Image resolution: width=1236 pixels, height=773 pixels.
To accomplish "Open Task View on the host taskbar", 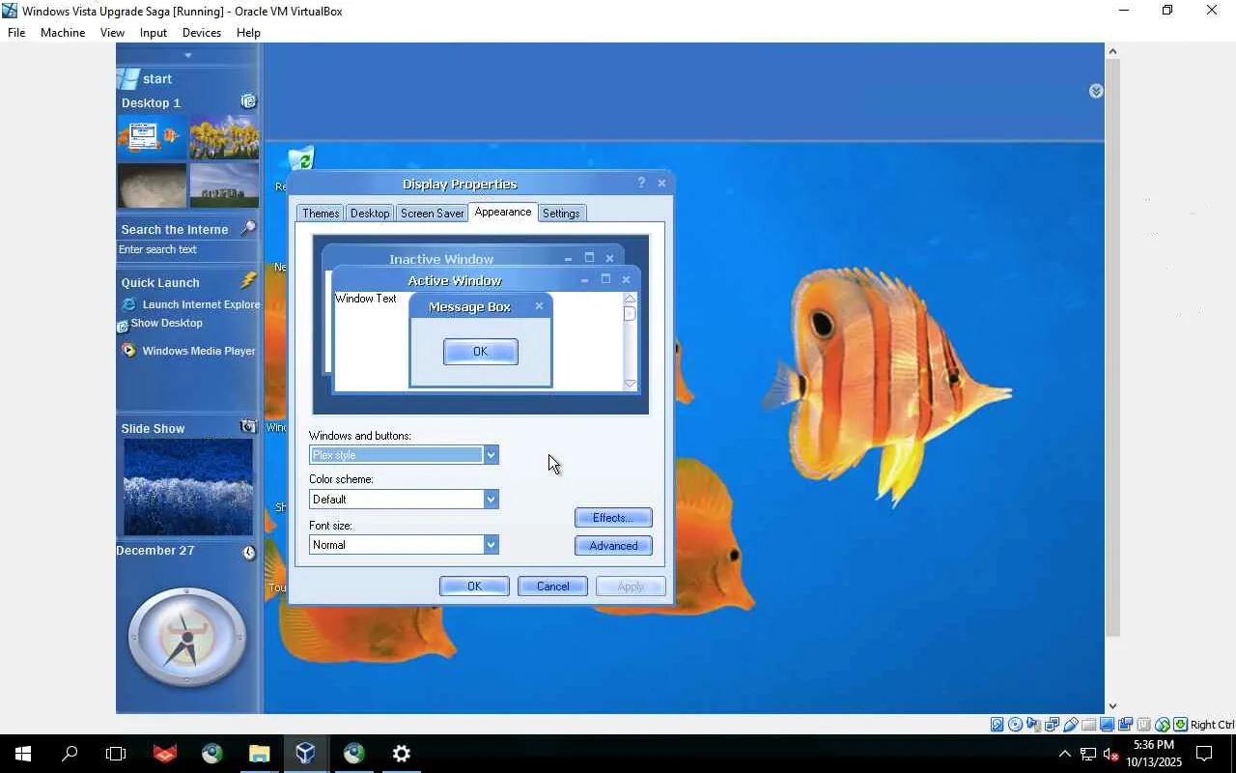I will (x=116, y=754).
